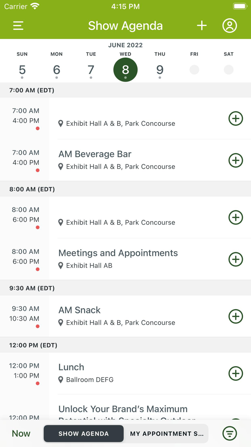251x447 pixels.
Task: Open the Lunch session details
Action: 71,367
